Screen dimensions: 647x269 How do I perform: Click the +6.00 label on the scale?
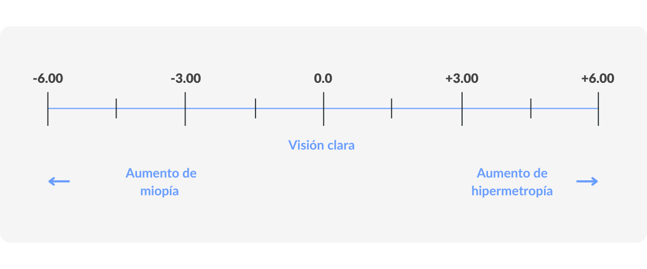(597, 79)
